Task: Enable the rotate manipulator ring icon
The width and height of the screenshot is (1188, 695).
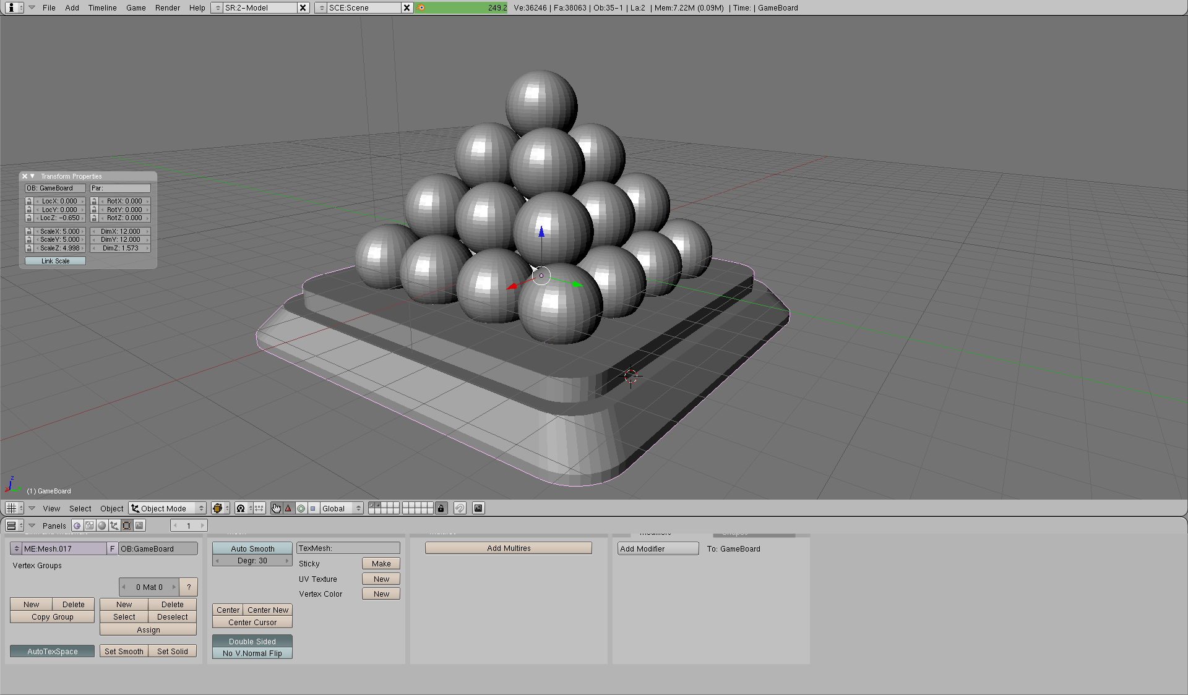Action: click(301, 508)
